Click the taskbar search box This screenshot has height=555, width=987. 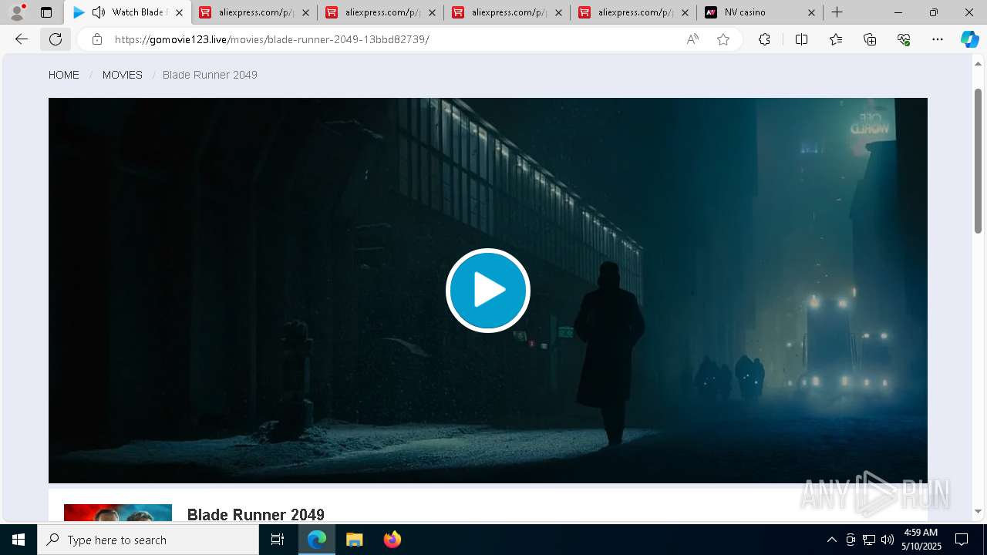click(148, 540)
